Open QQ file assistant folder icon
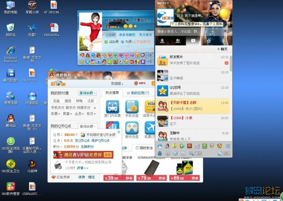 tap(183, 154)
